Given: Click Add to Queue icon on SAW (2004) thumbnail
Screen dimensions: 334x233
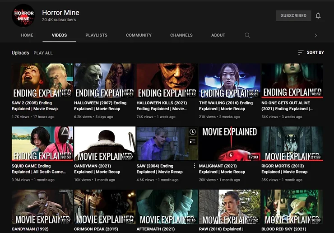Looking at the screenshot, I should (193, 141).
